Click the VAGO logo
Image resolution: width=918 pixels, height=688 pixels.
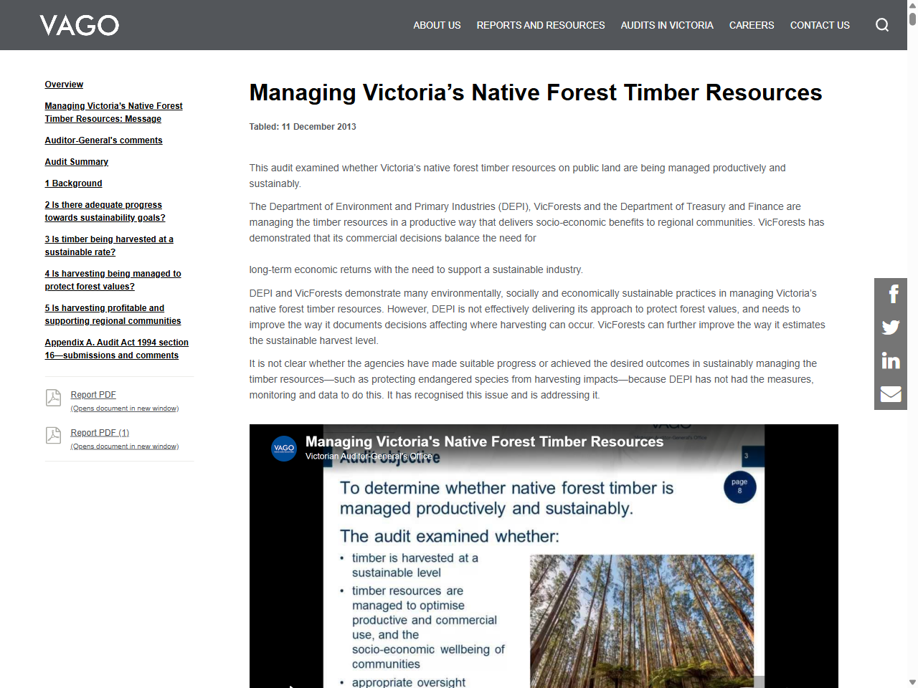pyautogui.click(x=79, y=25)
